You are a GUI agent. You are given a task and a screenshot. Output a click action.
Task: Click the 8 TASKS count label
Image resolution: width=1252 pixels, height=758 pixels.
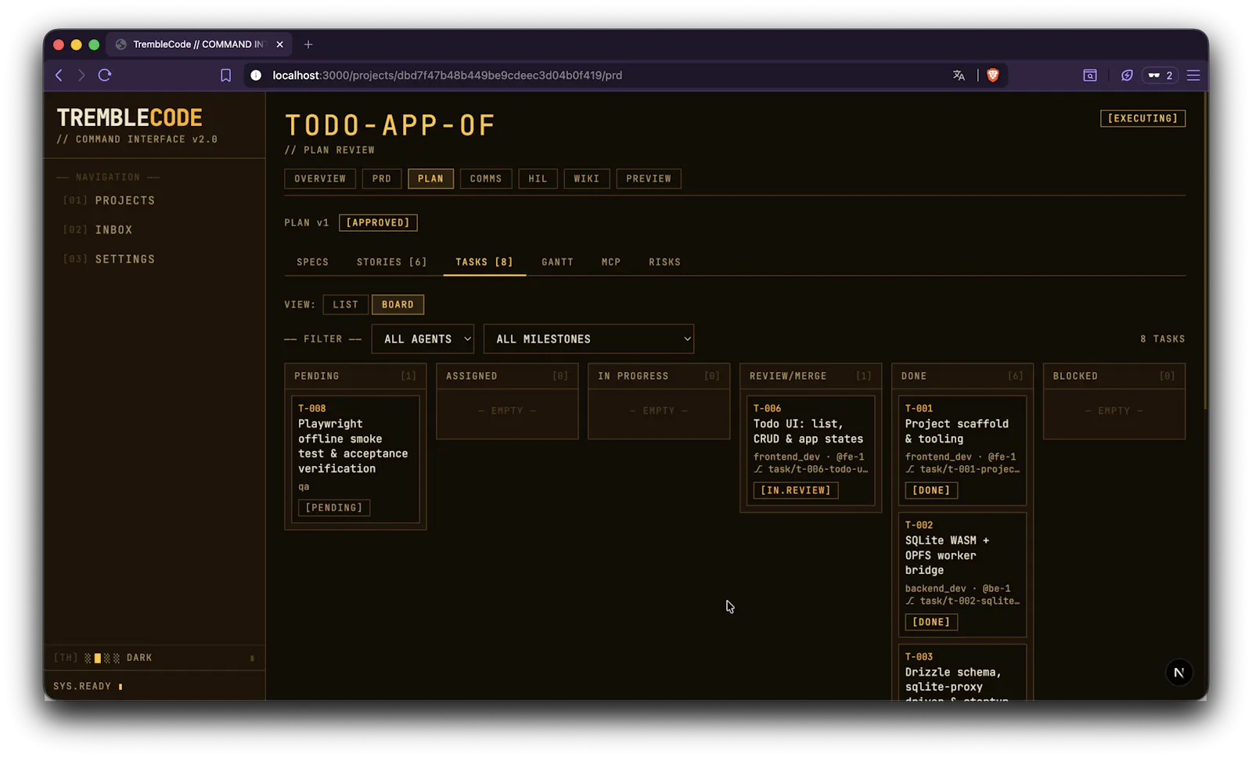[x=1162, y=339]
